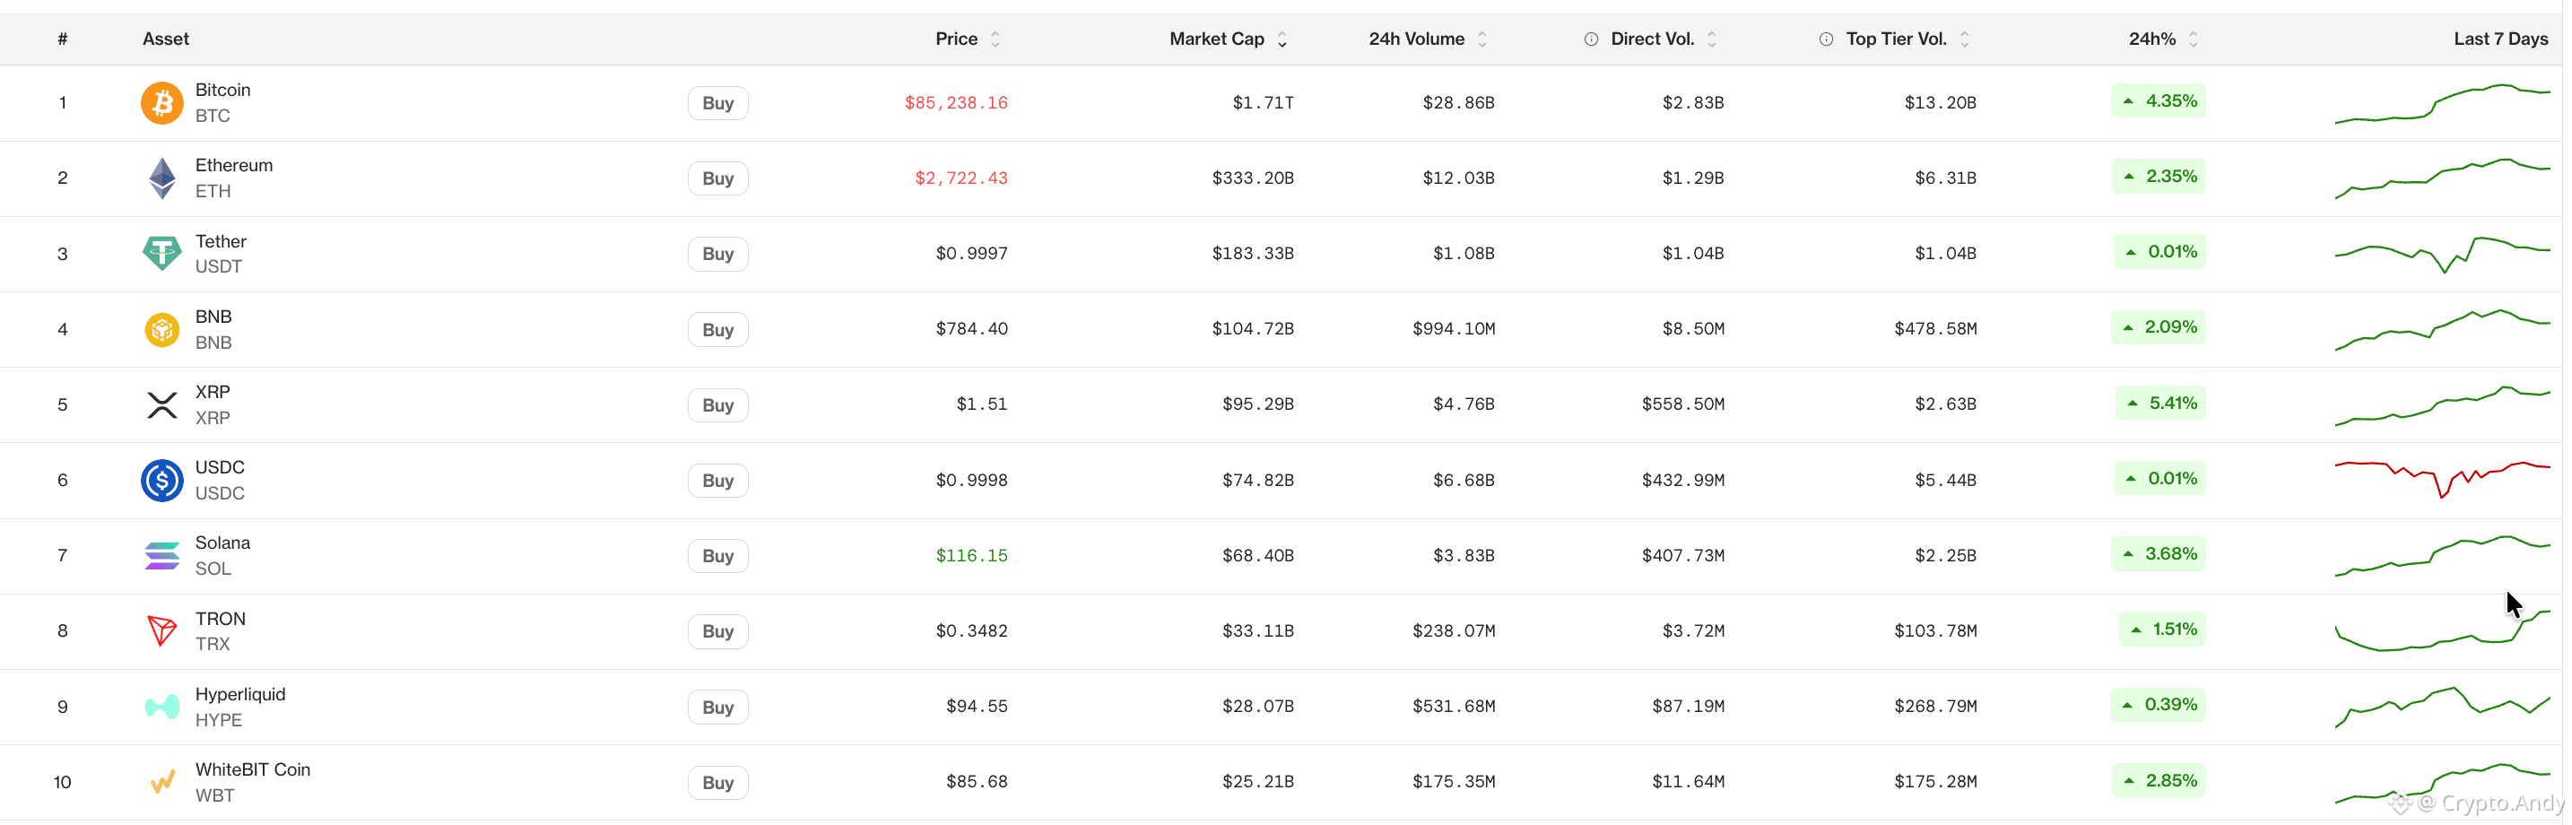The height and width of the screenshot is (825, 2572).
Task: Click the USDC blue logo icon
Action: 161,481
